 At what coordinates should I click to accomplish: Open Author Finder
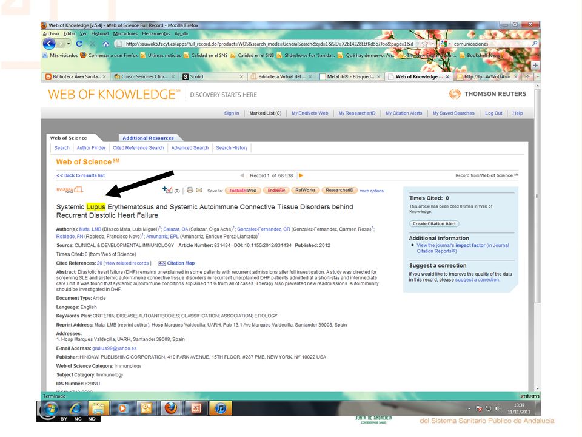pos(91,148)
